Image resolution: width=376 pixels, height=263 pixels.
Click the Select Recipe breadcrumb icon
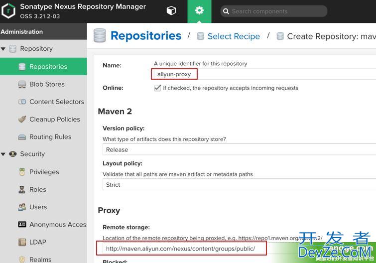(x=201, y=36)
